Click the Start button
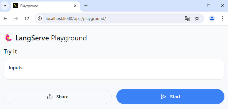Viewport: 228px width, 109px height. [x=170, y=97]
